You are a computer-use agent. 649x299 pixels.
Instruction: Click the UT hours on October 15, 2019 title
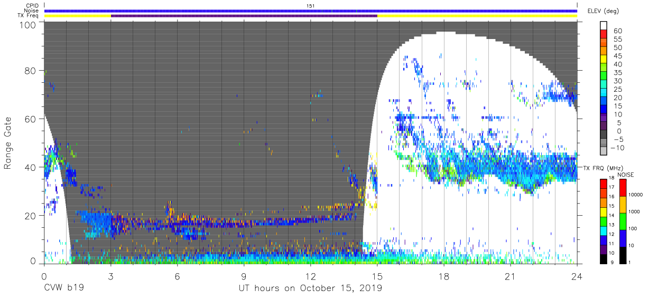point(310,288)
